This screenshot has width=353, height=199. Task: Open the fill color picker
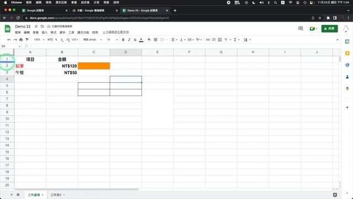tap(149, 40)
